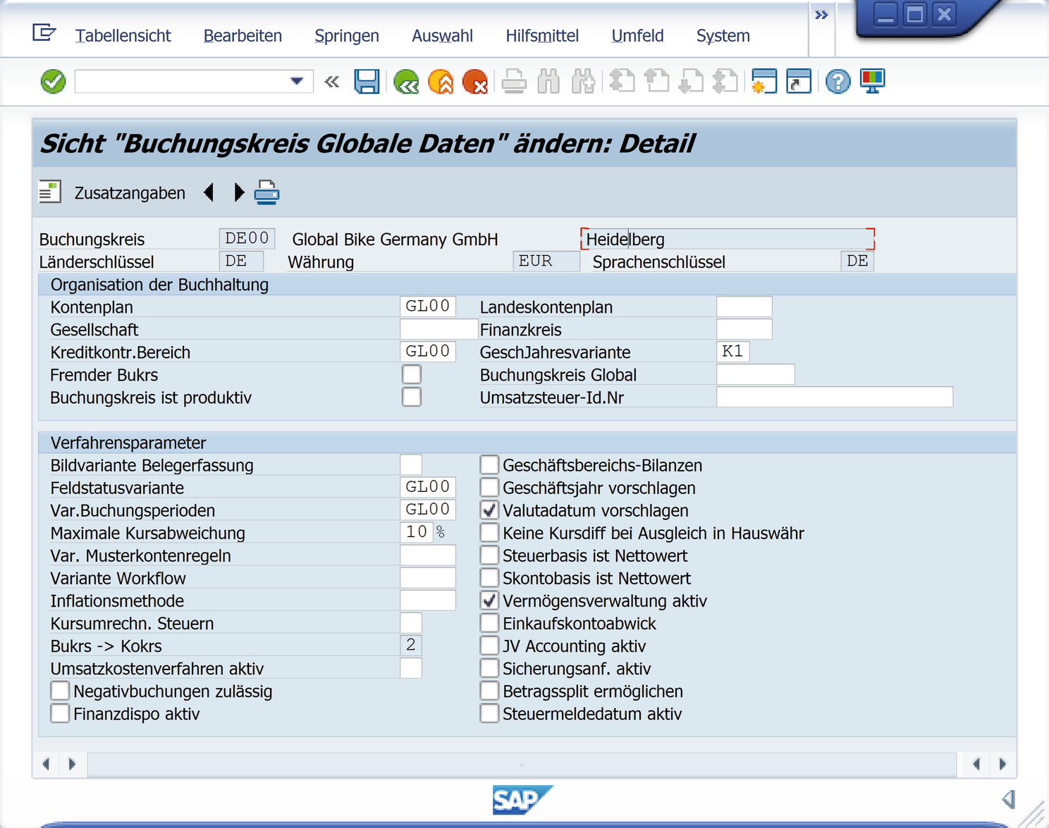
Task: Check Negativbuchungen zulässig
Action: coord(60,691)
